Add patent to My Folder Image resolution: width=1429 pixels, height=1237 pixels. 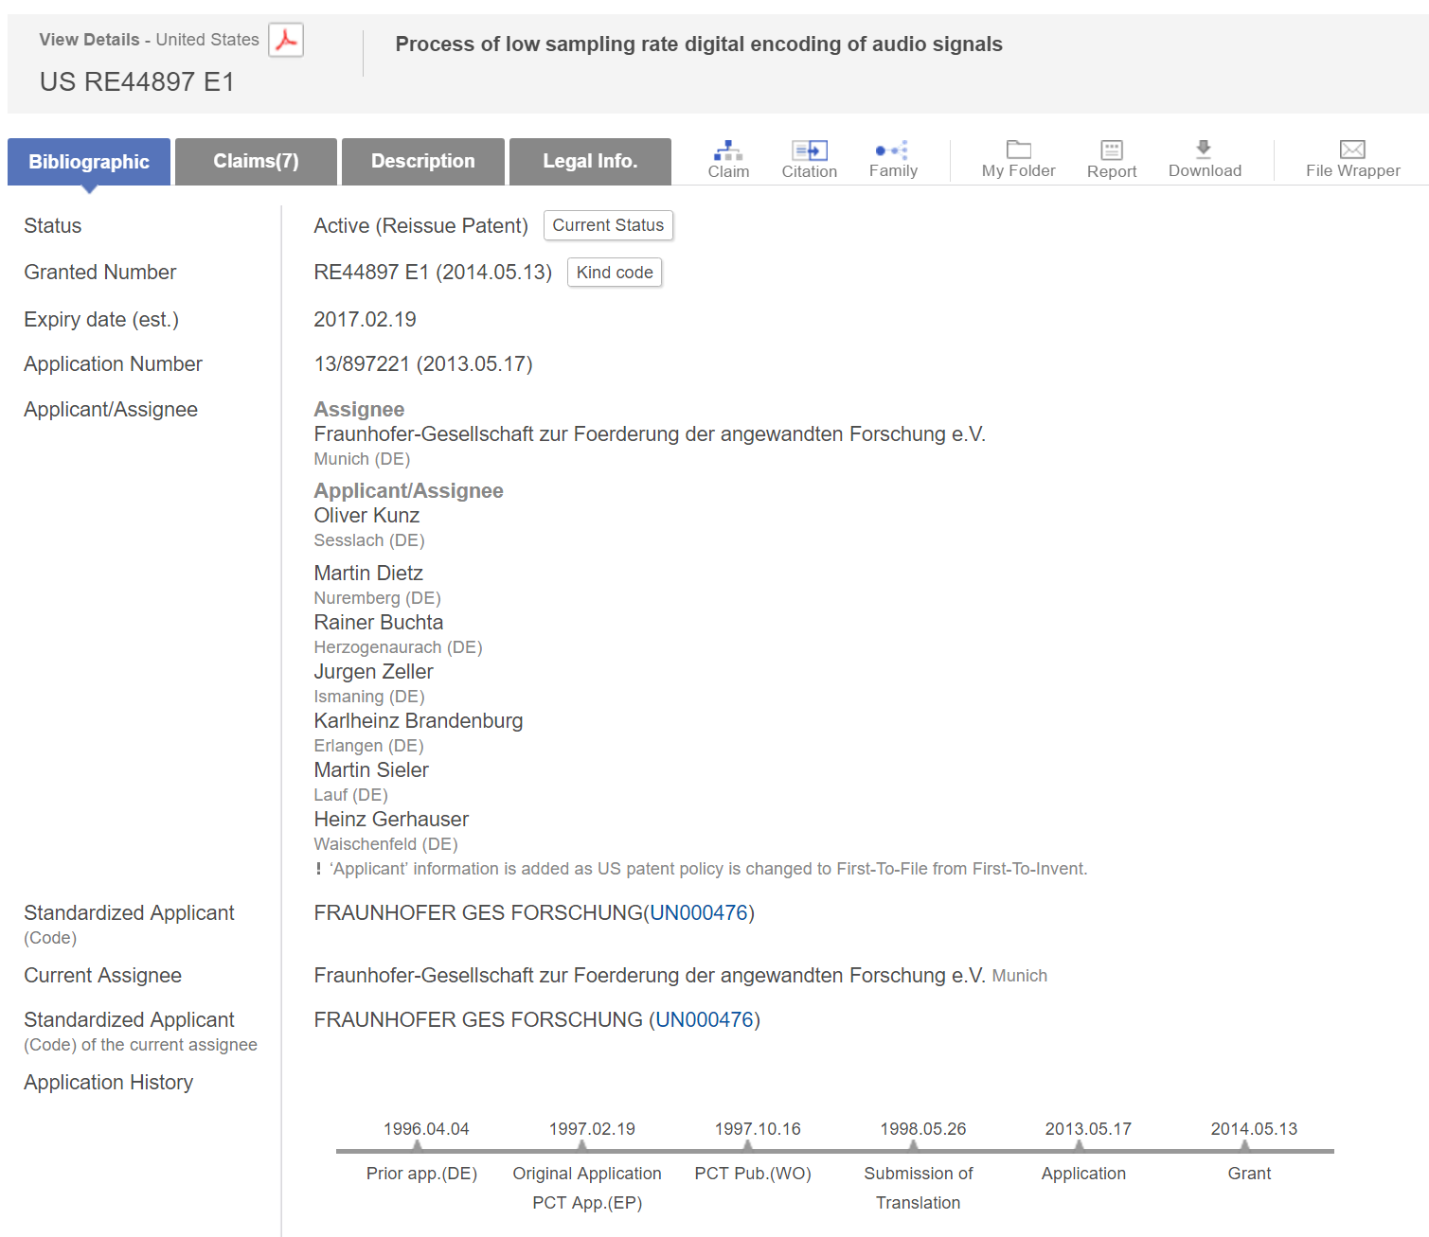pos(1018,150)
